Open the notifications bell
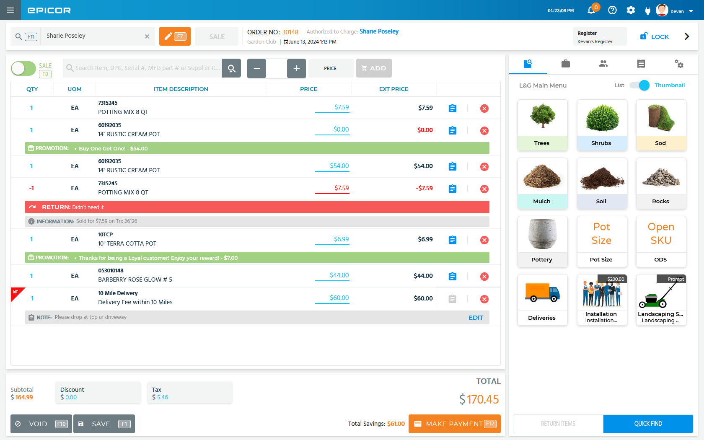The width and height of the screenshot is (704, 440). click(591, 10)
